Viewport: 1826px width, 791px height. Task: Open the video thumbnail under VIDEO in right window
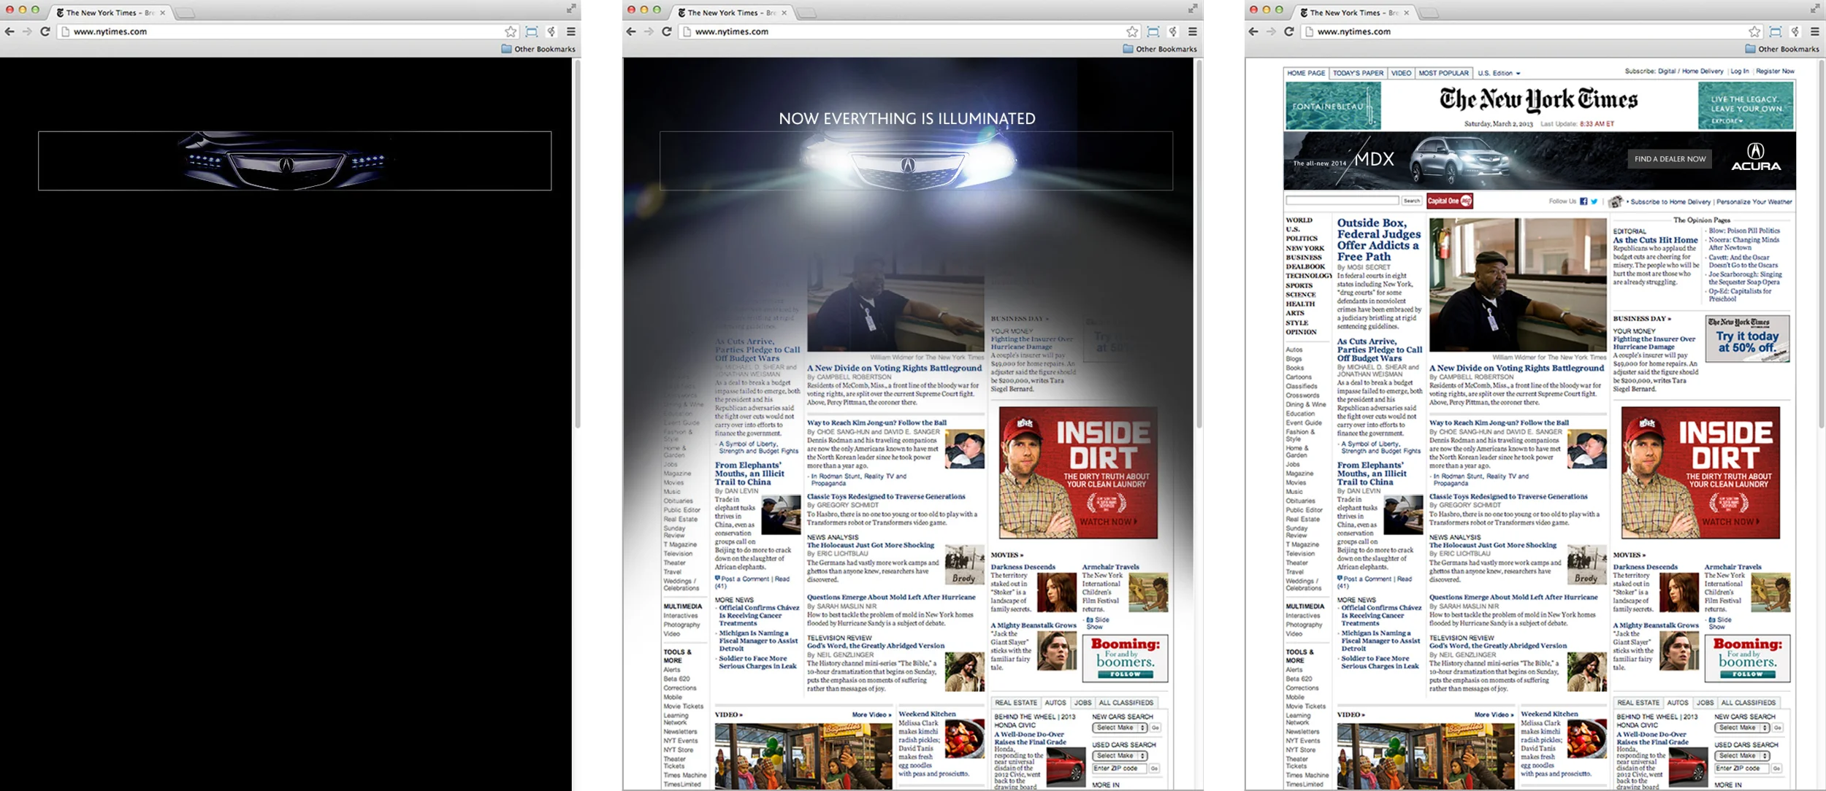(1425, 756)
